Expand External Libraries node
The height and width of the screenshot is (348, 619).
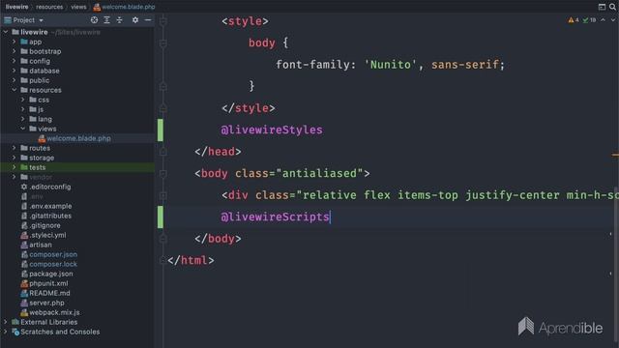click(6, 322)
